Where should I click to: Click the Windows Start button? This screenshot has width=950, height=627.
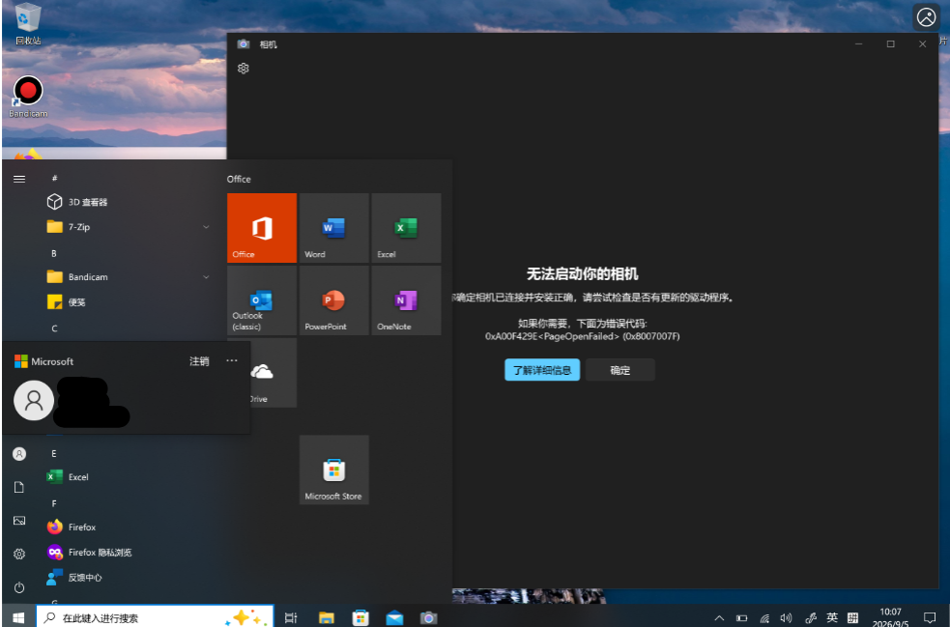coord(18,617)
